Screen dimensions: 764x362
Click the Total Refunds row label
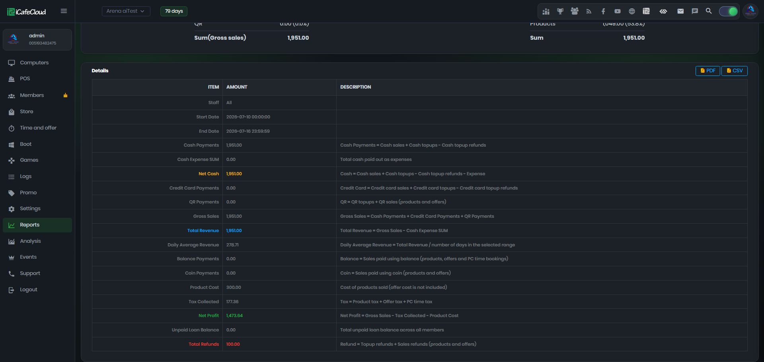[x=204, y=344]
